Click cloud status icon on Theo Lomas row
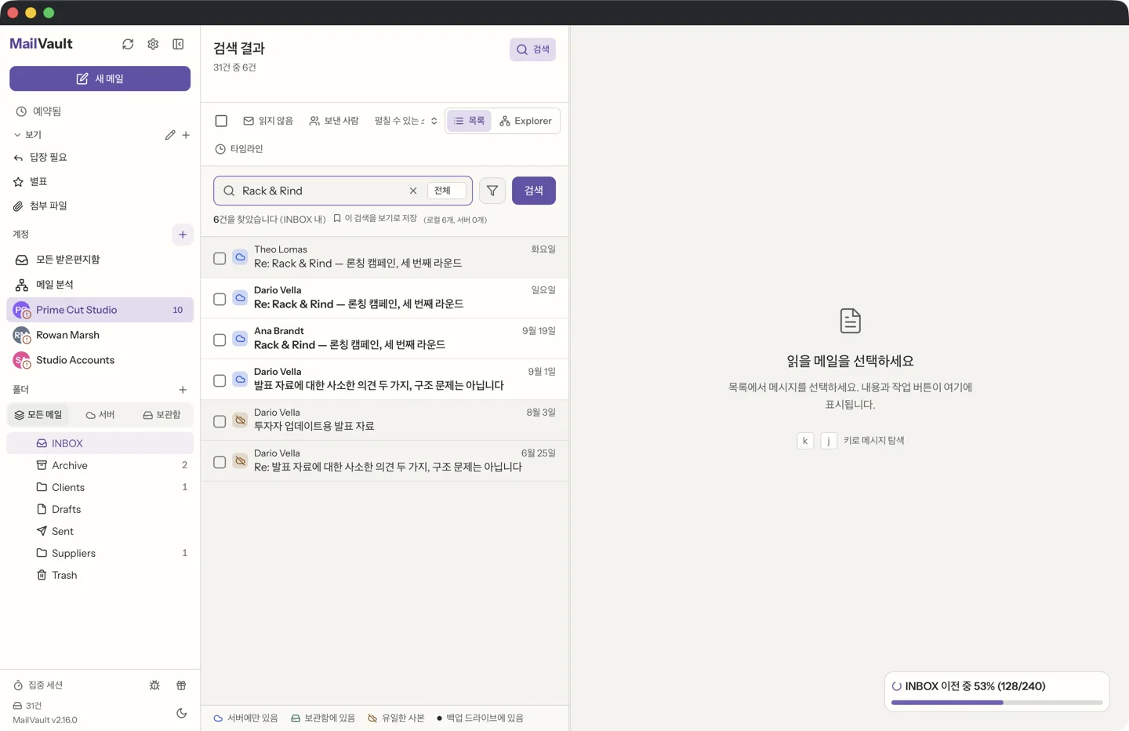Image resolution: width=1129 pixels, height=731 pixels. (x=241, y=257)
